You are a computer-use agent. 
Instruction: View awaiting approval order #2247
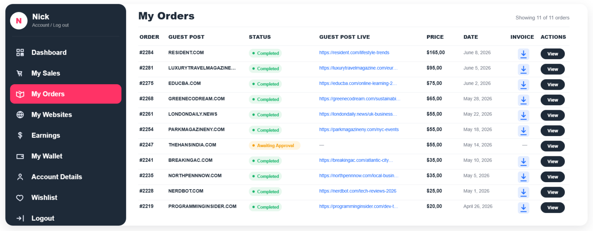553,146
